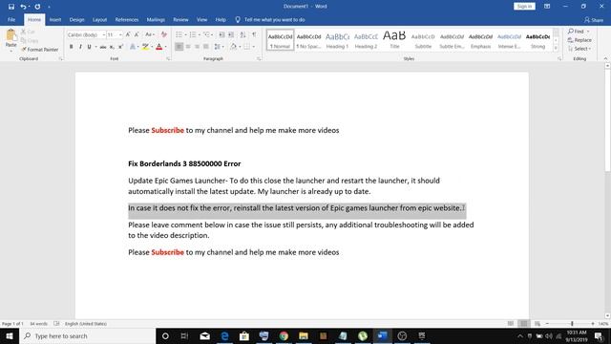The height and width of the screenshot is (344, 611).
Task: Open the File tab
Action: (11, 19)
